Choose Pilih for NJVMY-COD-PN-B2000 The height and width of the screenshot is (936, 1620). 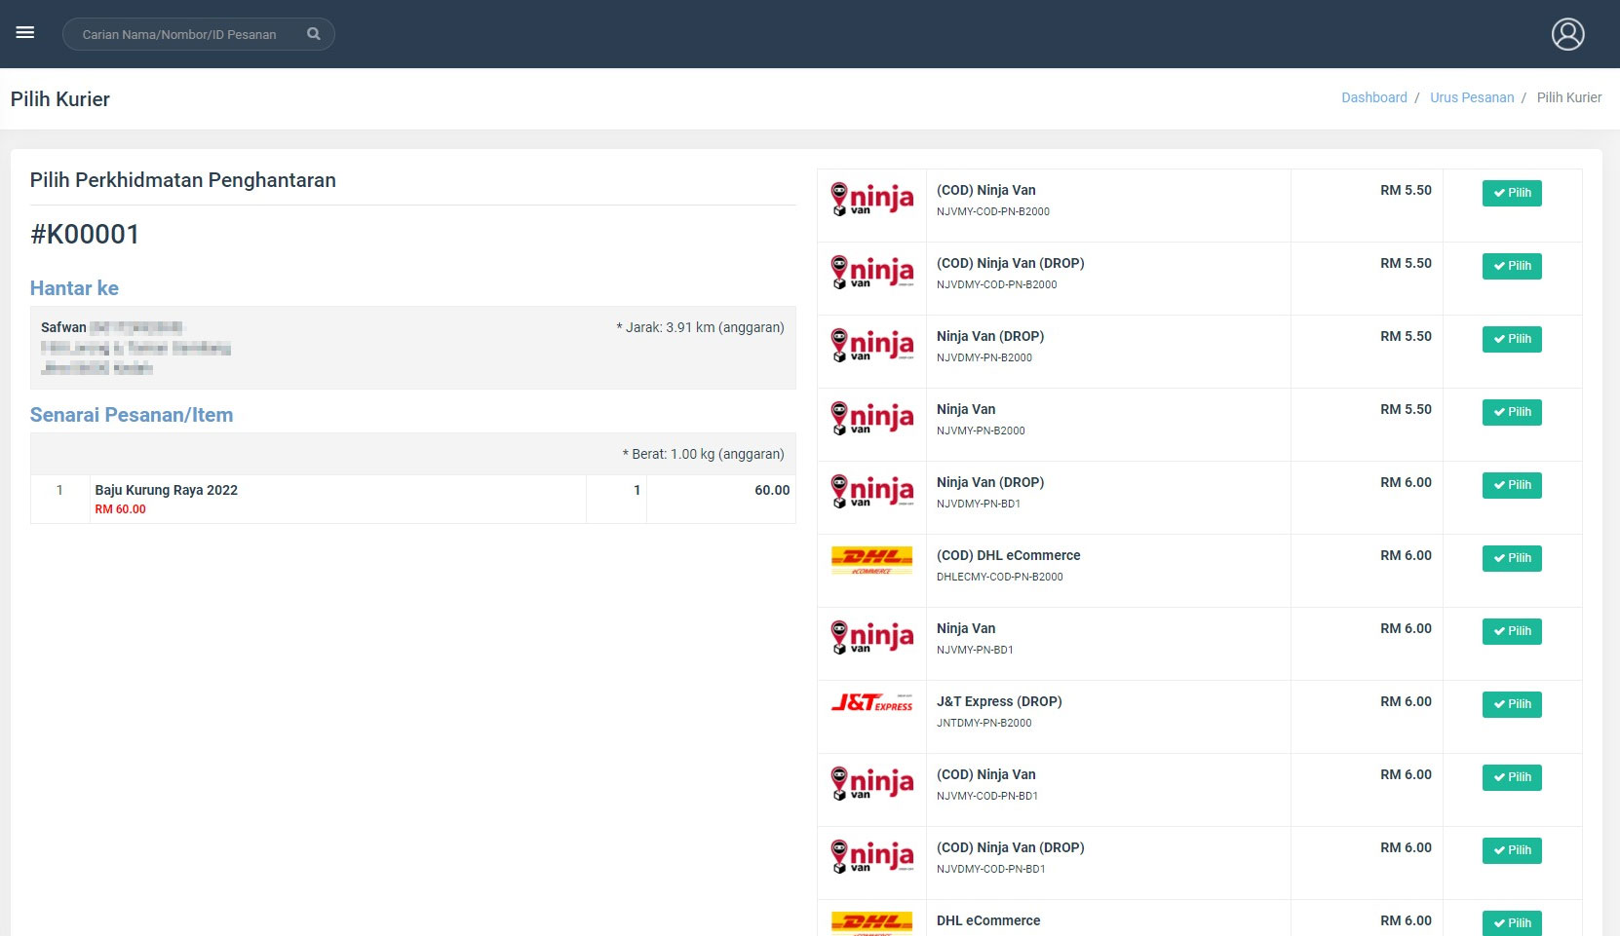(x=1512, y=193)
